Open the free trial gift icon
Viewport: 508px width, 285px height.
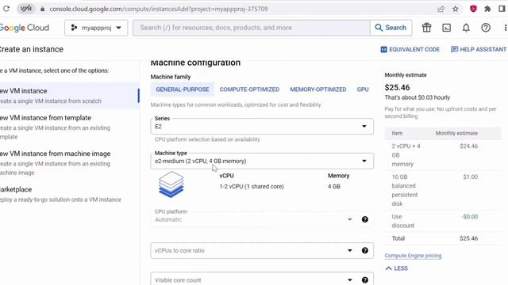pos(427,28)
